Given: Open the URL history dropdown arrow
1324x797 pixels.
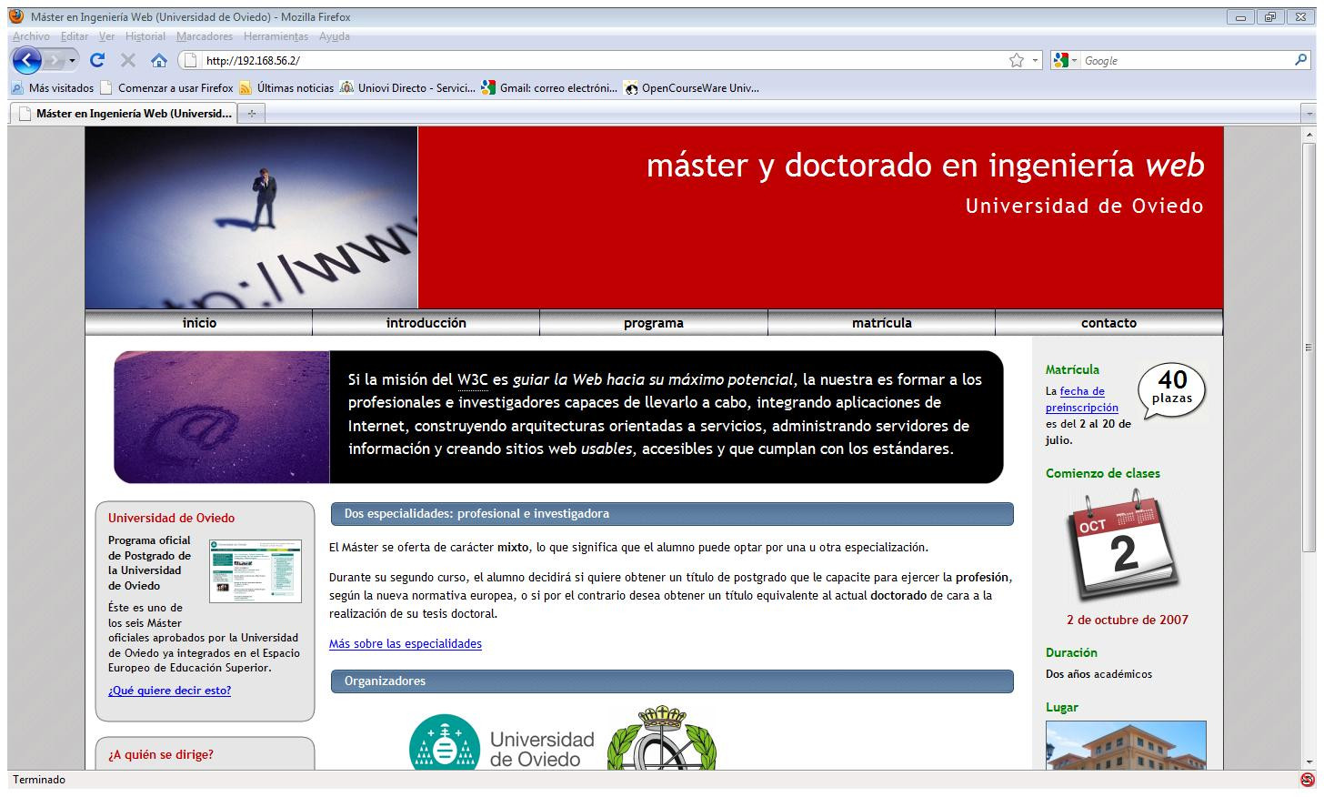Looking at the screenshot, I should [x=1035, y=61].
